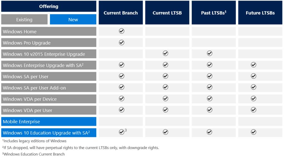Click v2015 Enterprise Upgrade Past LTSBs checkmark

pyautogui.click(x=210, y=53)
